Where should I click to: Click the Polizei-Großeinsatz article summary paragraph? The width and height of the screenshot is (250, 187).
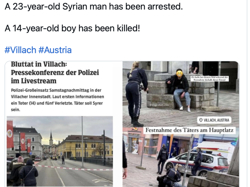tap(58, 100)
